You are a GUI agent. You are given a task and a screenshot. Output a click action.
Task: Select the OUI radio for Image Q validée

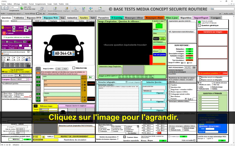click(x=56, y=69)
